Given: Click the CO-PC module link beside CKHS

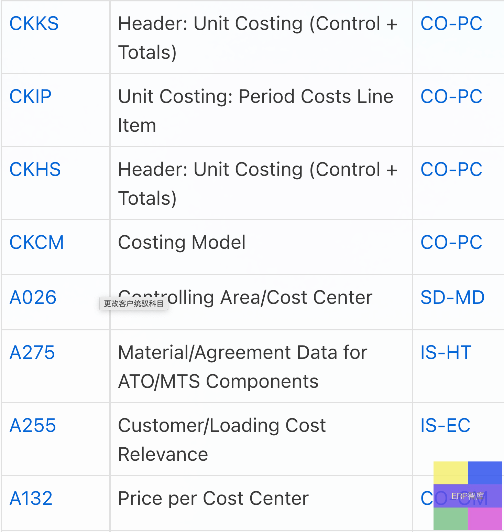Looking at the screenshot, I should coord(451,170).
